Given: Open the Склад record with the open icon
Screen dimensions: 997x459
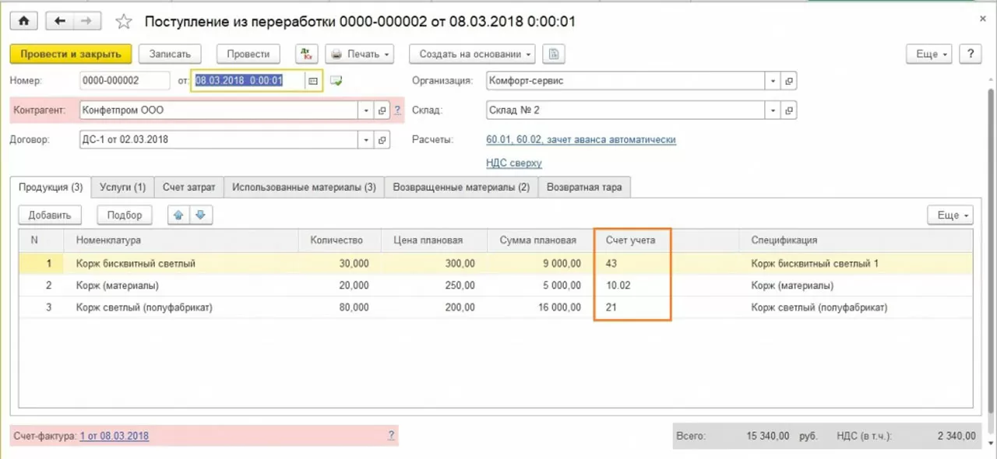Looking at the screenshot, I should pyautogui.click(x=789, y=110).
